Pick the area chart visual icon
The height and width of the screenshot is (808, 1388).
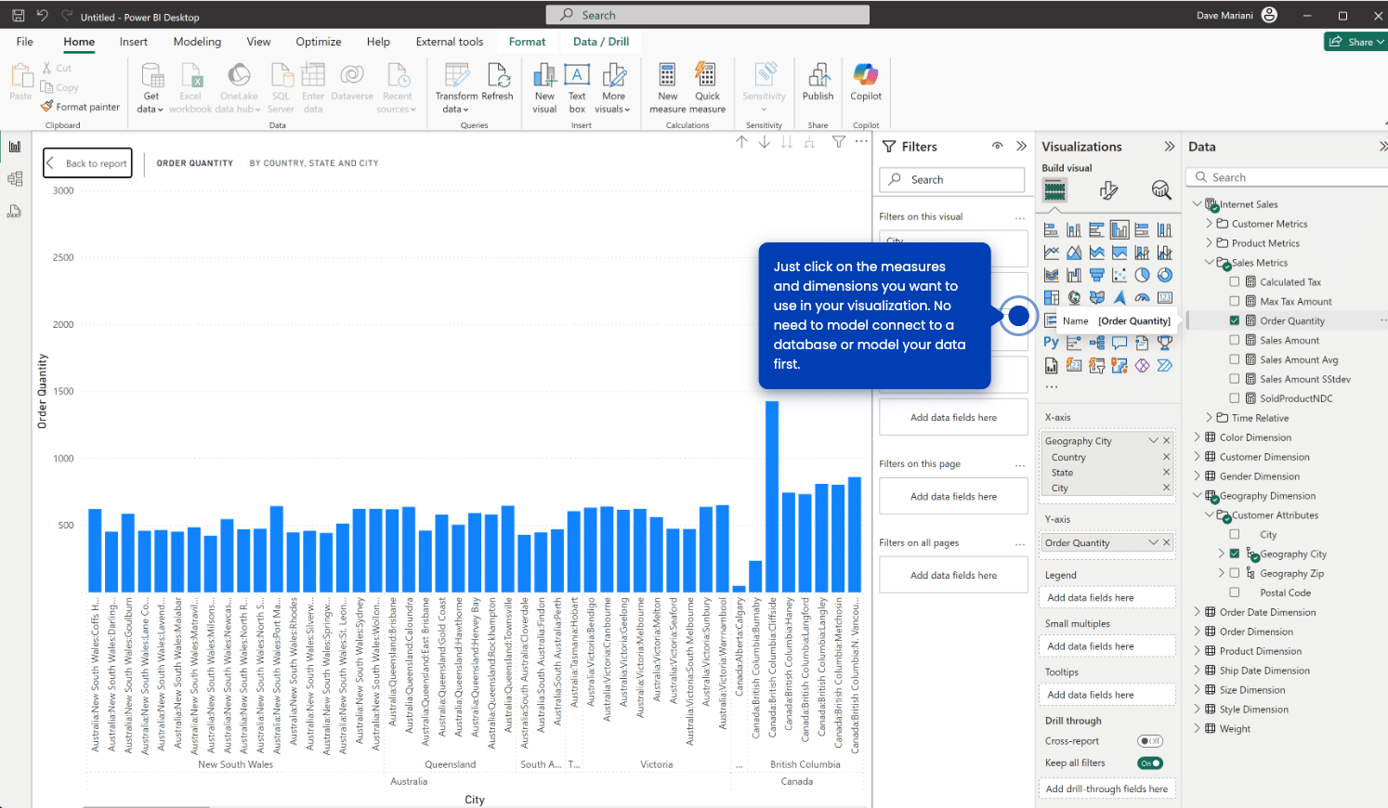1074,253
